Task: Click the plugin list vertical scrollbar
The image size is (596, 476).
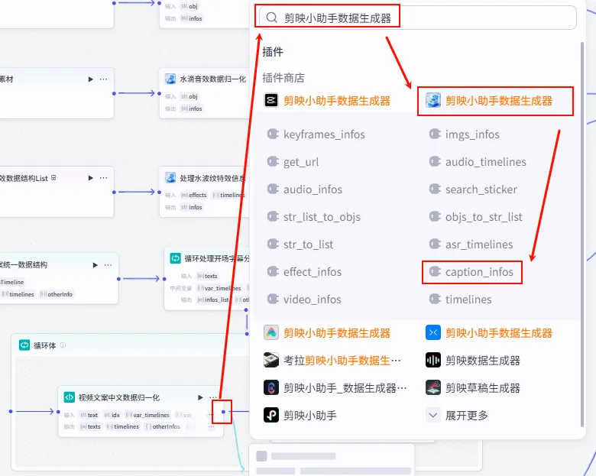Action: tap(582, 234)
